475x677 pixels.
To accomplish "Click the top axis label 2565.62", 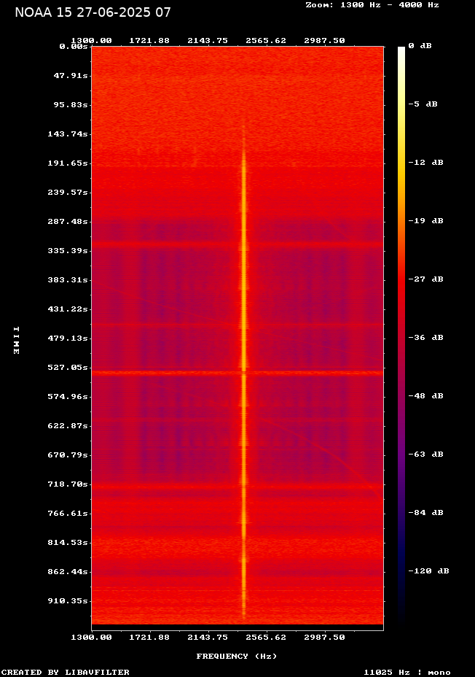I will click(266, 41).
